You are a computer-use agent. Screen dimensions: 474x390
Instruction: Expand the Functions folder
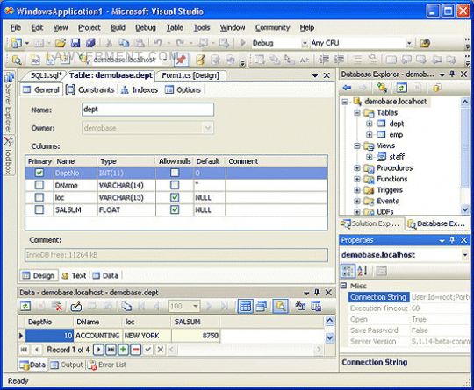click(x=357, y=179)
